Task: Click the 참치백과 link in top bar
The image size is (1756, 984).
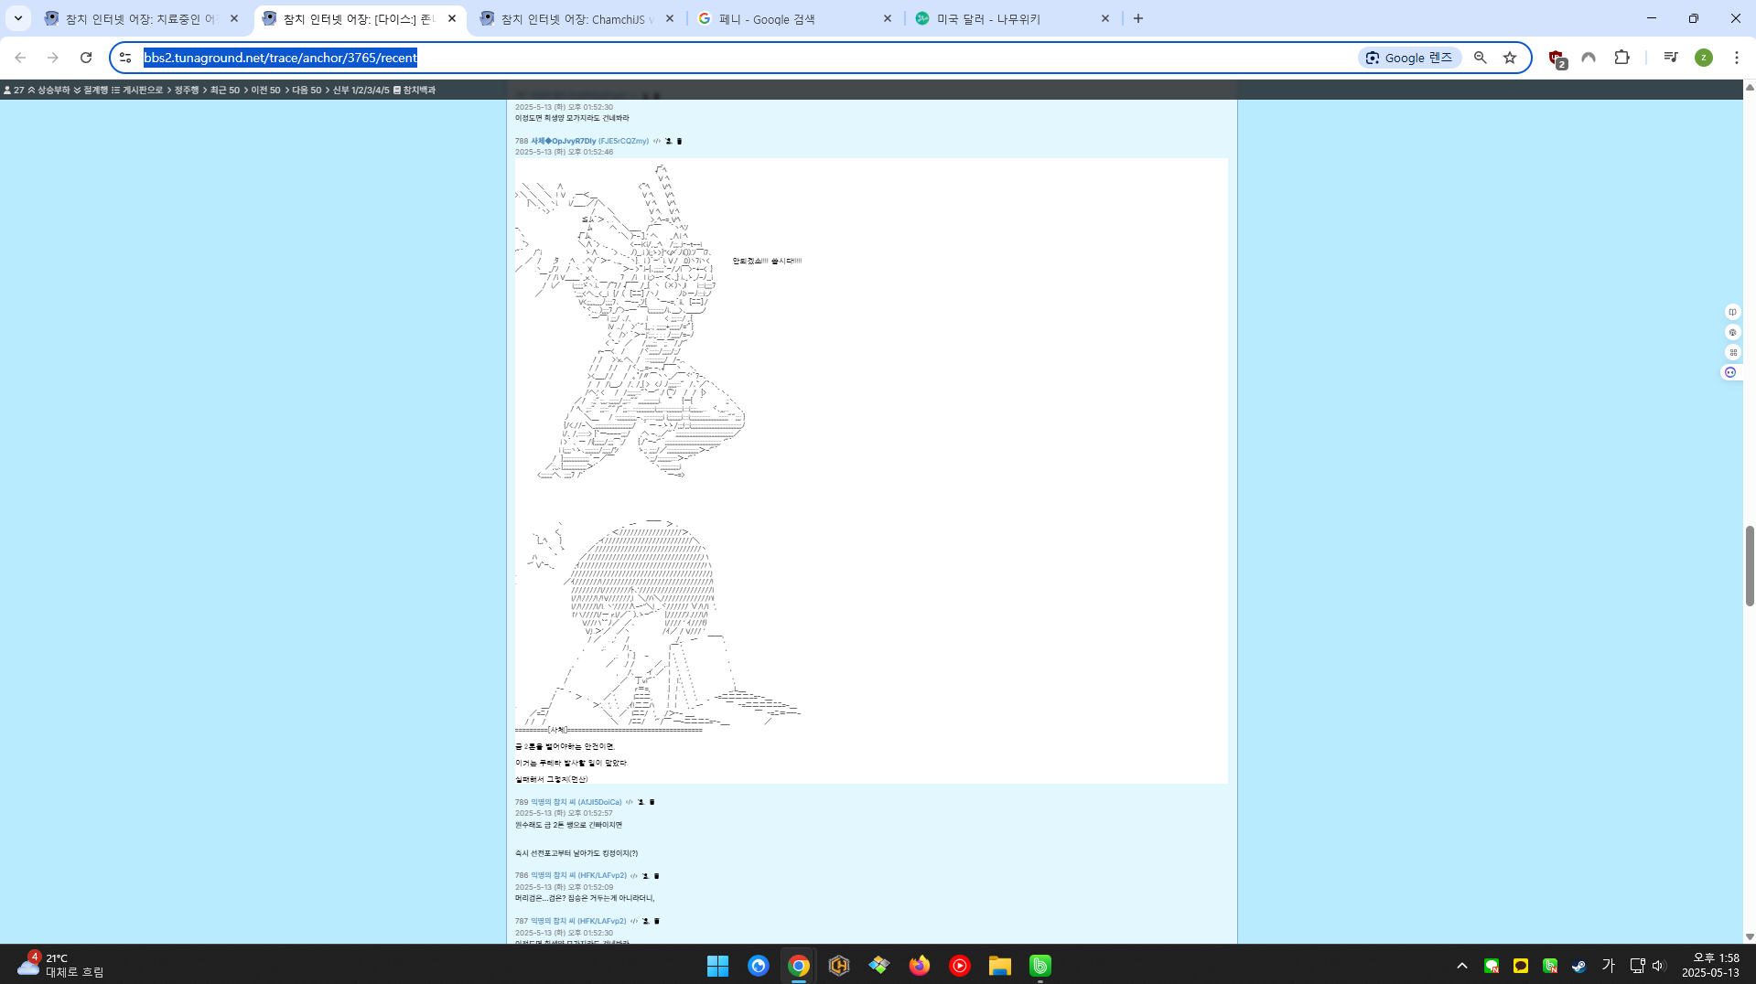Action: [418, 91]
